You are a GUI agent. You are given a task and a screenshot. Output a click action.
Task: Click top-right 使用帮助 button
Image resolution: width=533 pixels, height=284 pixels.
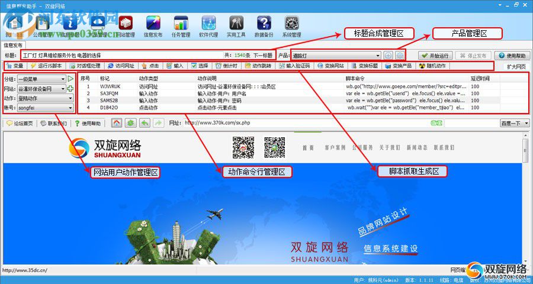512,56
